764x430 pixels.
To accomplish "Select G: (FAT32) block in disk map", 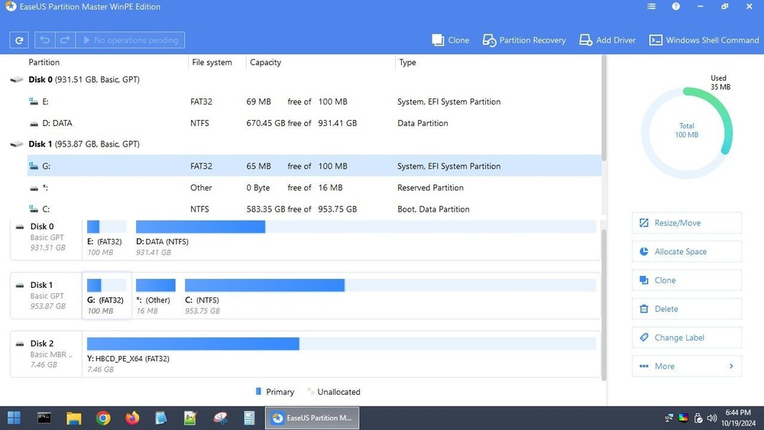I will click(x=106, y=296).
